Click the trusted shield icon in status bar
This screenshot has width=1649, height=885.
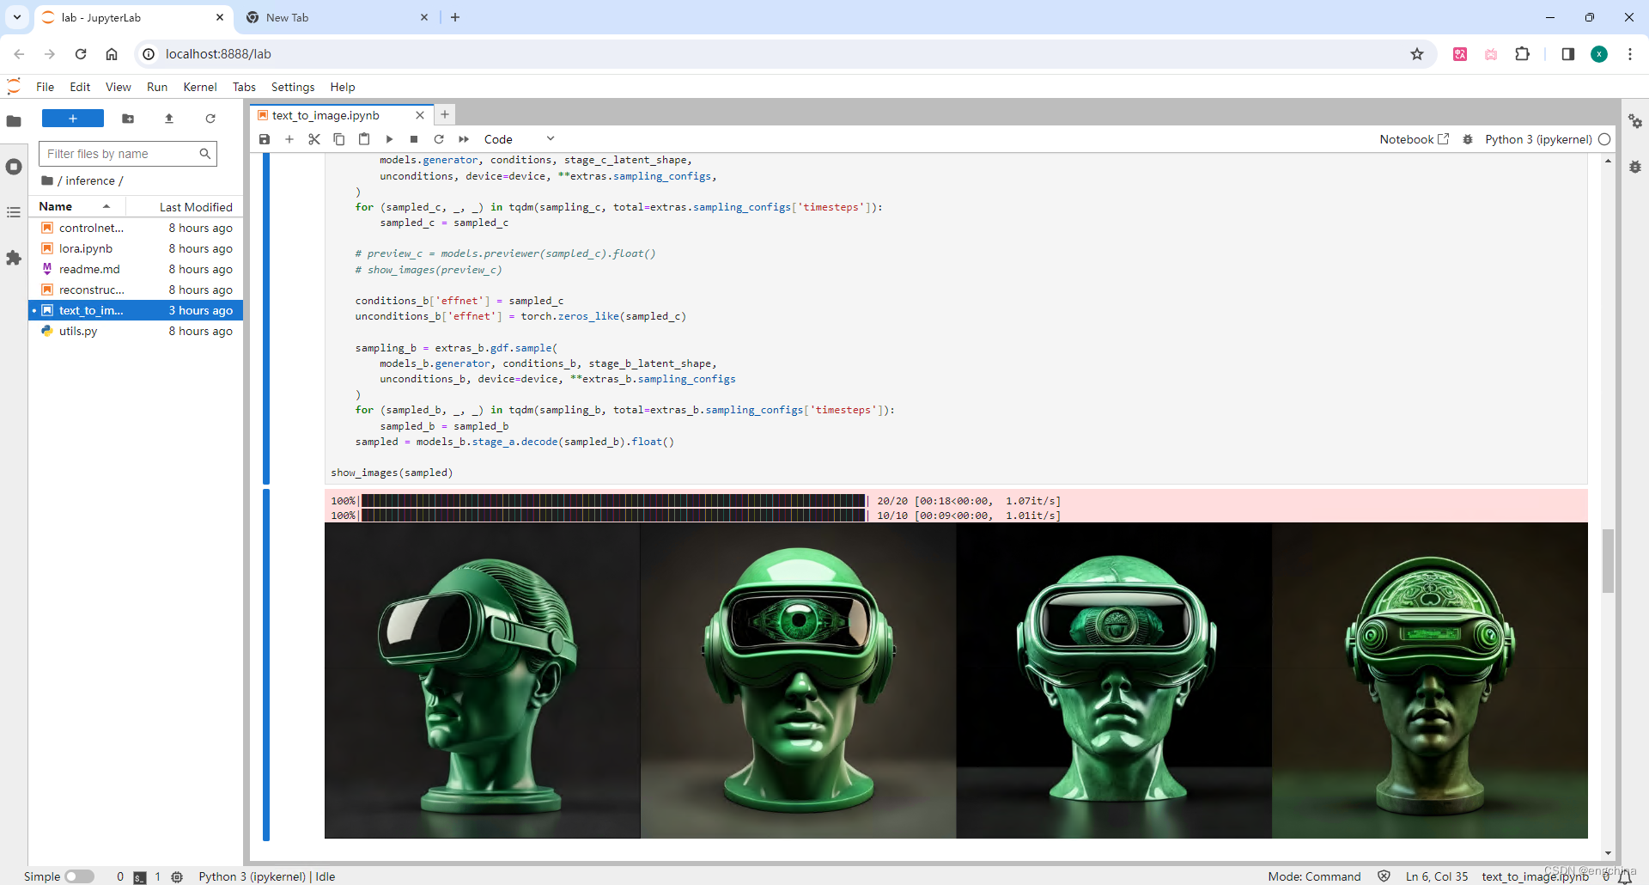1384,876
